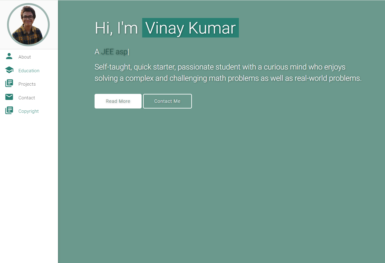This screenshot has height=263, width=385.
Task: Click the "real-world problems" phrase
Action: click(x=328, y=78)
